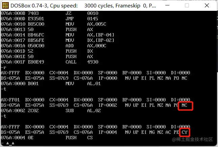Click IP=0000 register value
218x147 pixels.
pos(108,78)
